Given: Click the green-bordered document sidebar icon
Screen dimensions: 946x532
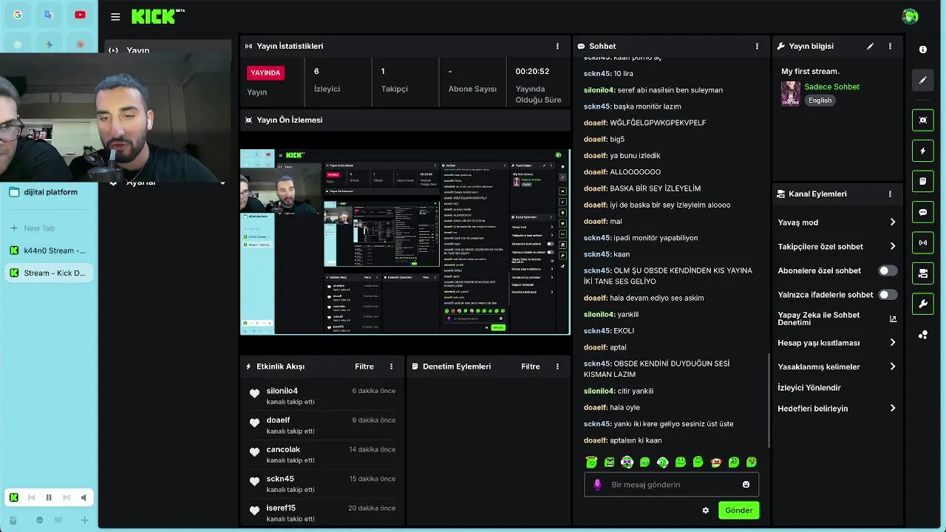Looking at the screenshot, I should pos(923,181).
